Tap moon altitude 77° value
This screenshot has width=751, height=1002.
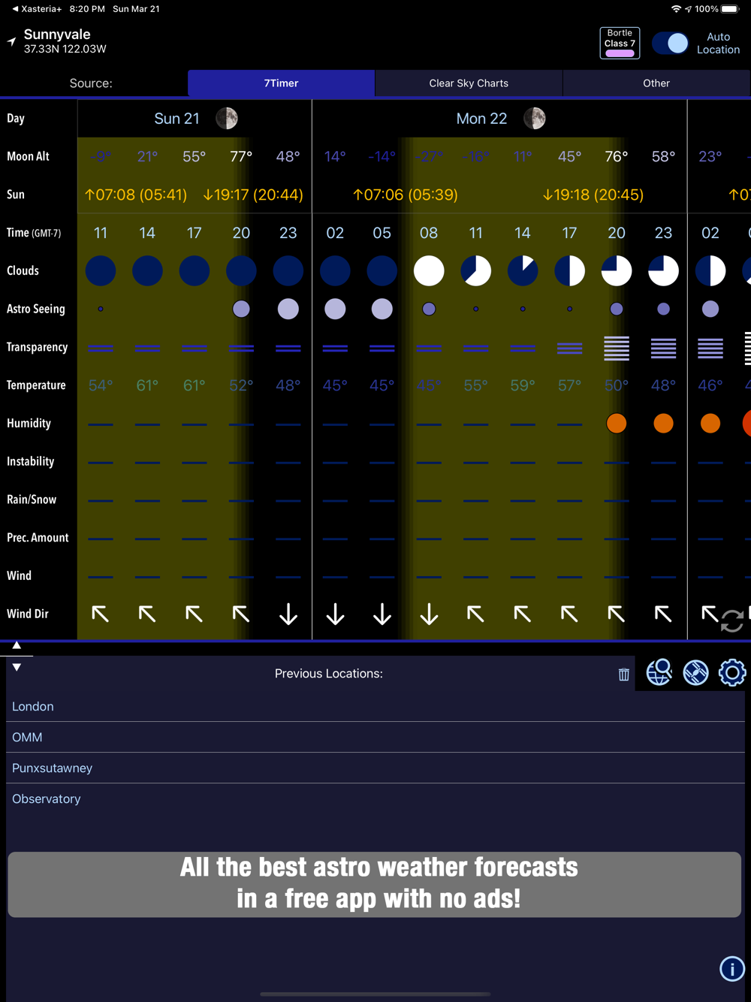(x=241, y=156)
